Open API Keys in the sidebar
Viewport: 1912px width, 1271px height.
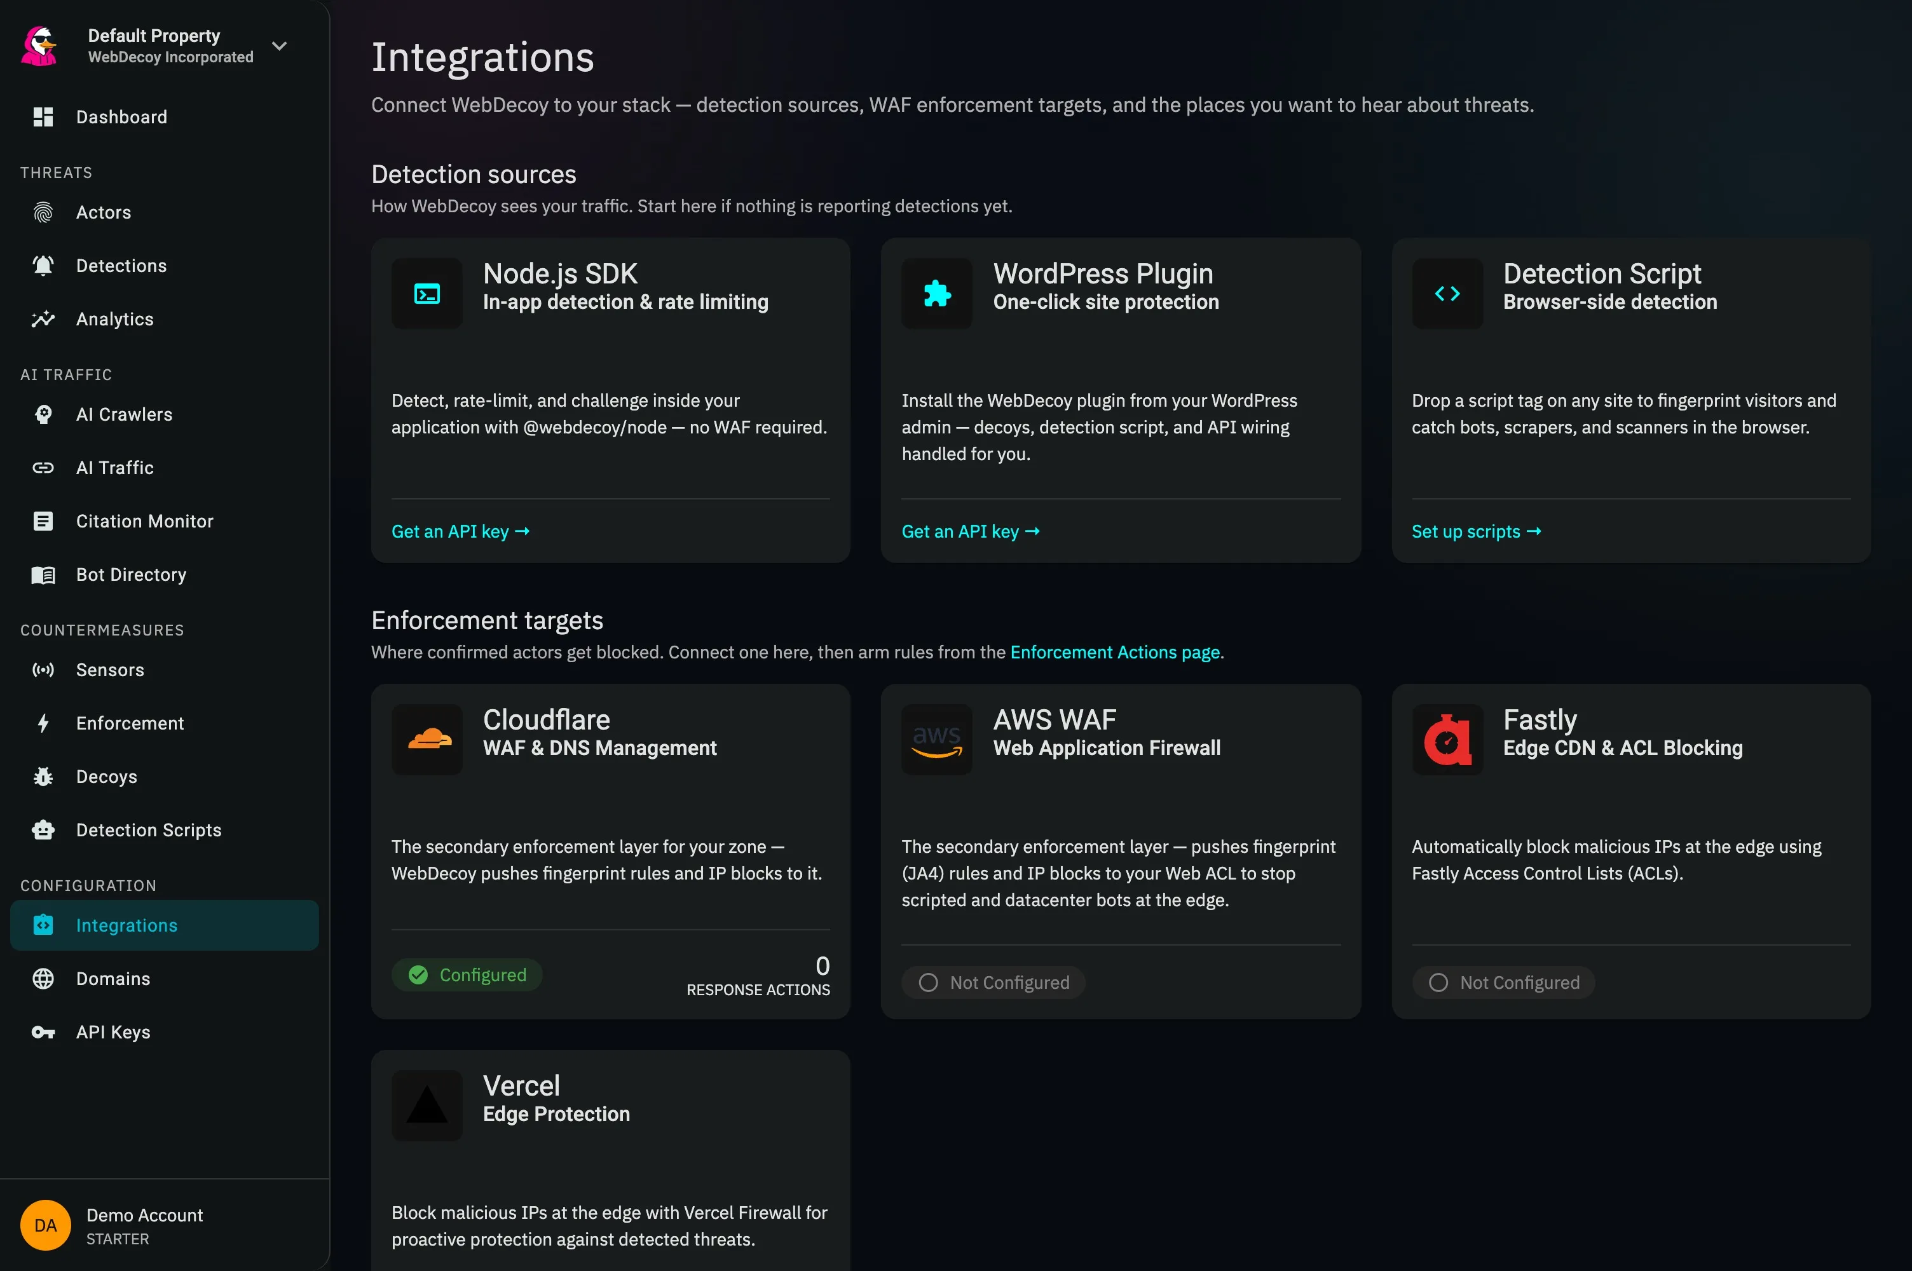pos(165,1032)
